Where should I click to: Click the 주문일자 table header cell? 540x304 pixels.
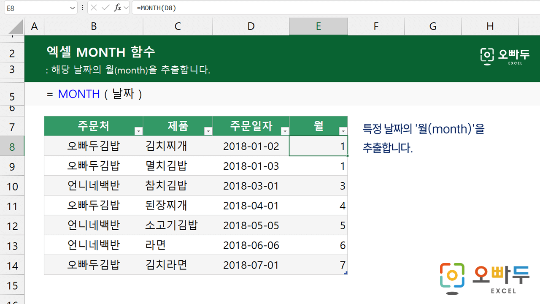251,126
